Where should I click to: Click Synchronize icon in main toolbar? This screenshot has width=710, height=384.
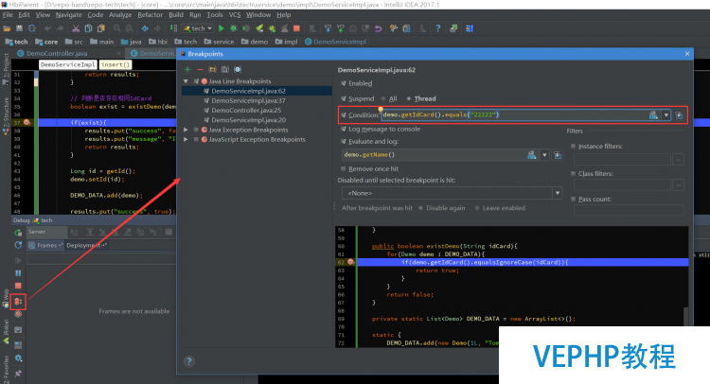pyautogui.click(x=31, y=28)
